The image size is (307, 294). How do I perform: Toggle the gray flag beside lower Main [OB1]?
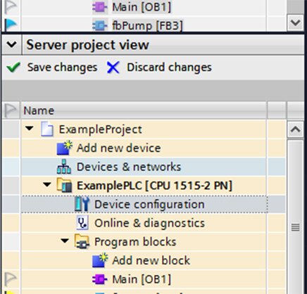coord(11,279)
